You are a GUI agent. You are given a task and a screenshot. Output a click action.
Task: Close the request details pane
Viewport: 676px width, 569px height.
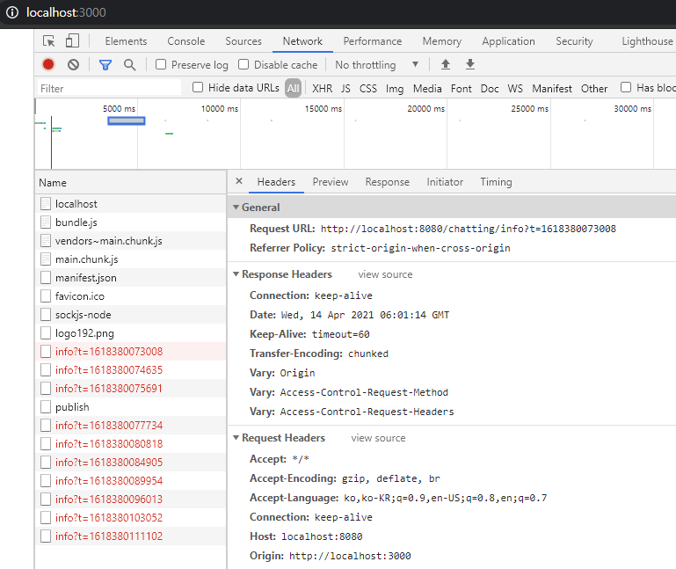[239, 181]
